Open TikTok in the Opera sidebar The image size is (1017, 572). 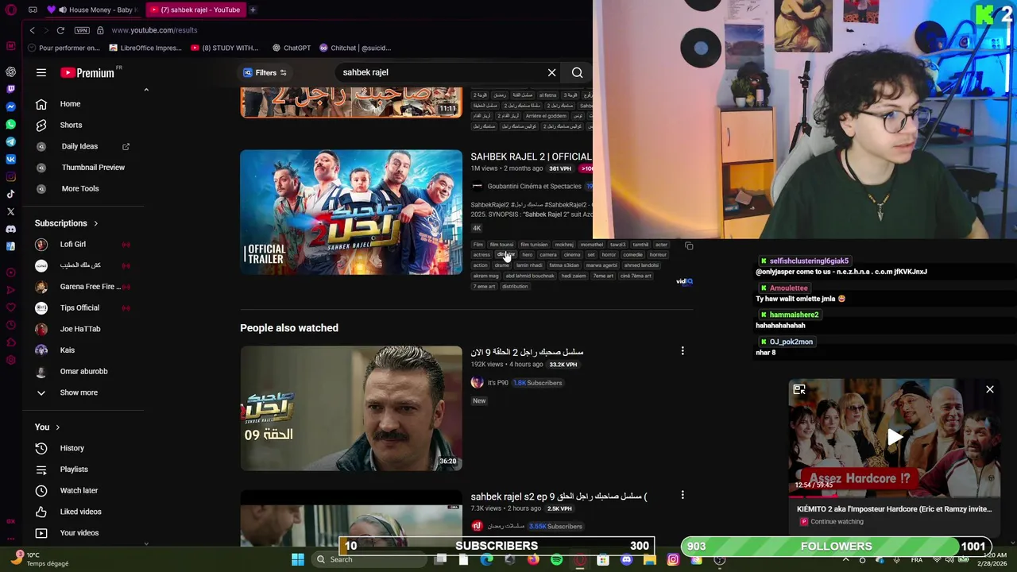click(10, 194)
